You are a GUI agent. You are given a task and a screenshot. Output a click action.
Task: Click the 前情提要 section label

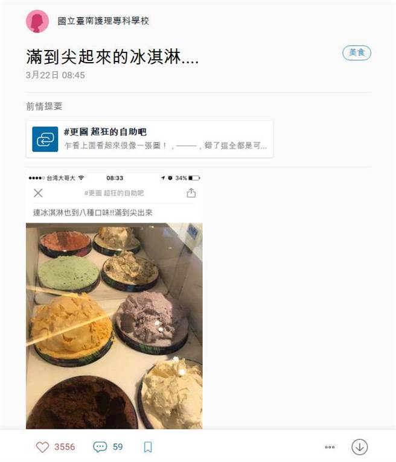point(44,106)
